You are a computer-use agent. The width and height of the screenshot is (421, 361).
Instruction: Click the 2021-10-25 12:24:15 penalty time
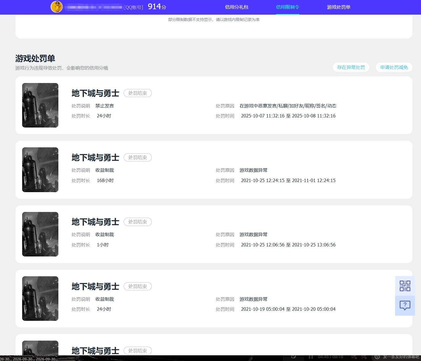point(288,180)
